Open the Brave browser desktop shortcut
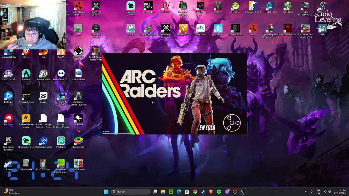The image size is (349, 196). click(26, 54)
